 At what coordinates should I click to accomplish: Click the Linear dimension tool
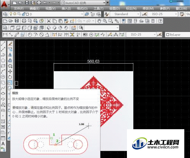(x=5, y=34)
